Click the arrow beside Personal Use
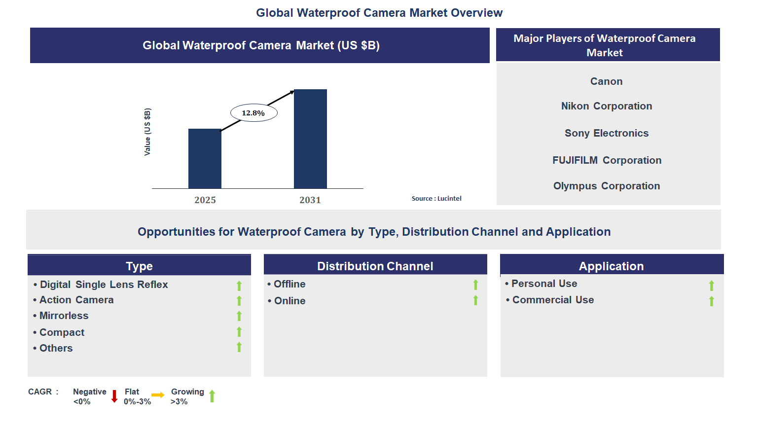The height and width of the screenshot is (430, 758). 711,285
